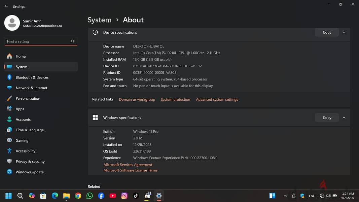Open Microsoft Store from the taskbar
This screenshot has height=202, width=359.
tap(43, 196)
